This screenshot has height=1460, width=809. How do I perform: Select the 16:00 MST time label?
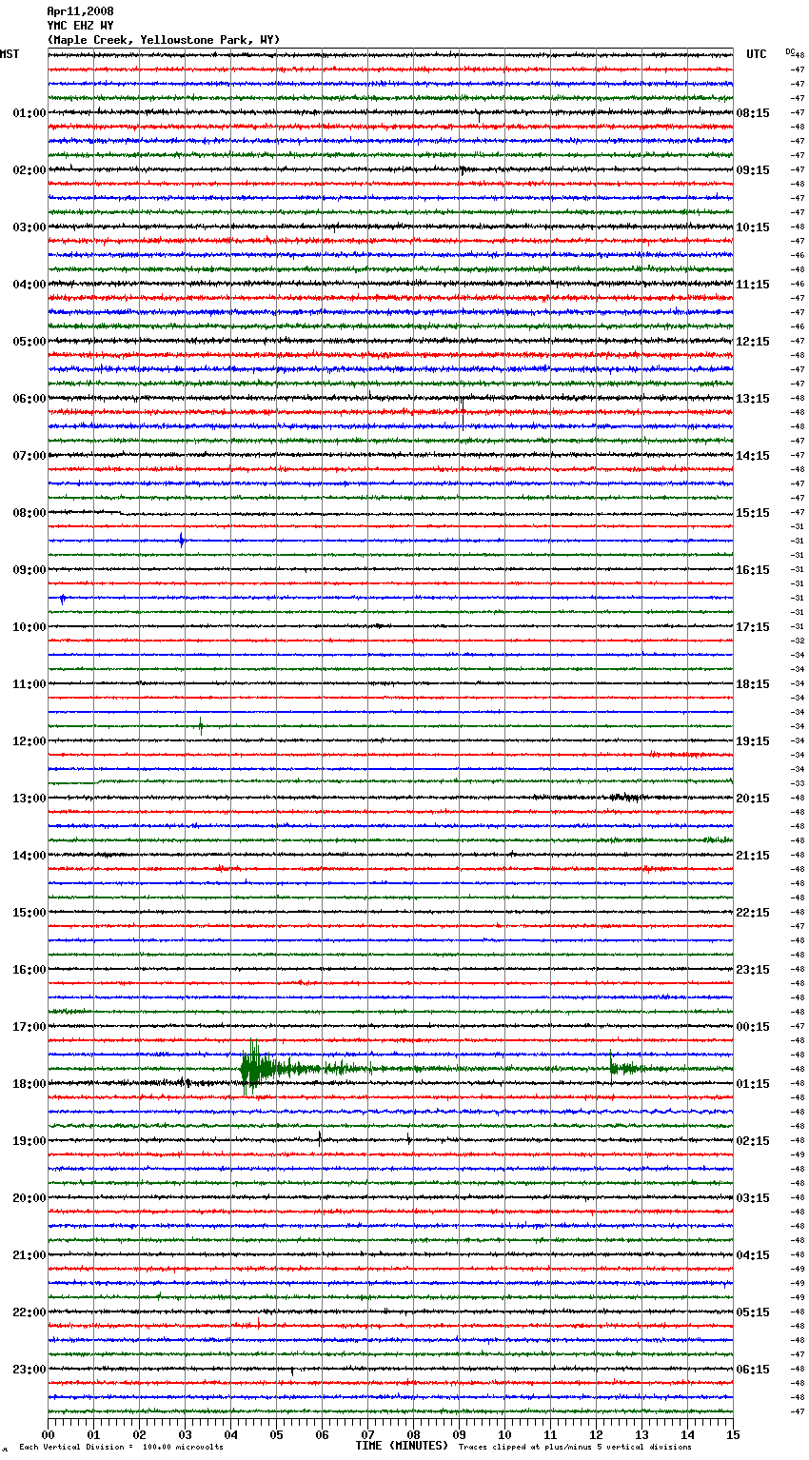pyautogui.click(x=30, y=970)
